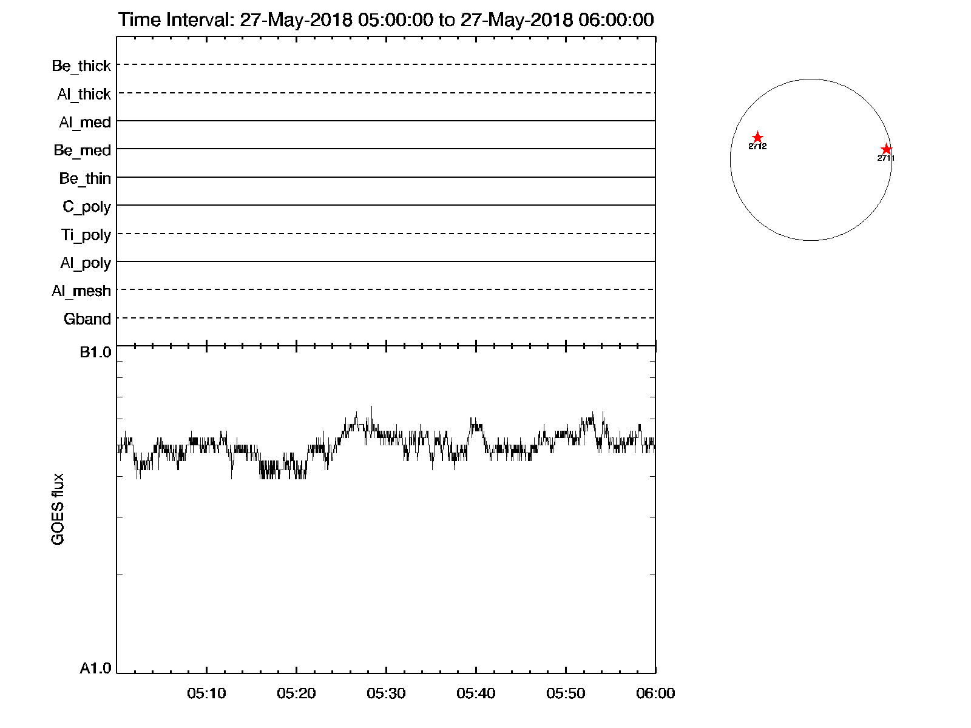Click the 05:40 time axis label
This screenshot has height=728, width=971.
476,693
